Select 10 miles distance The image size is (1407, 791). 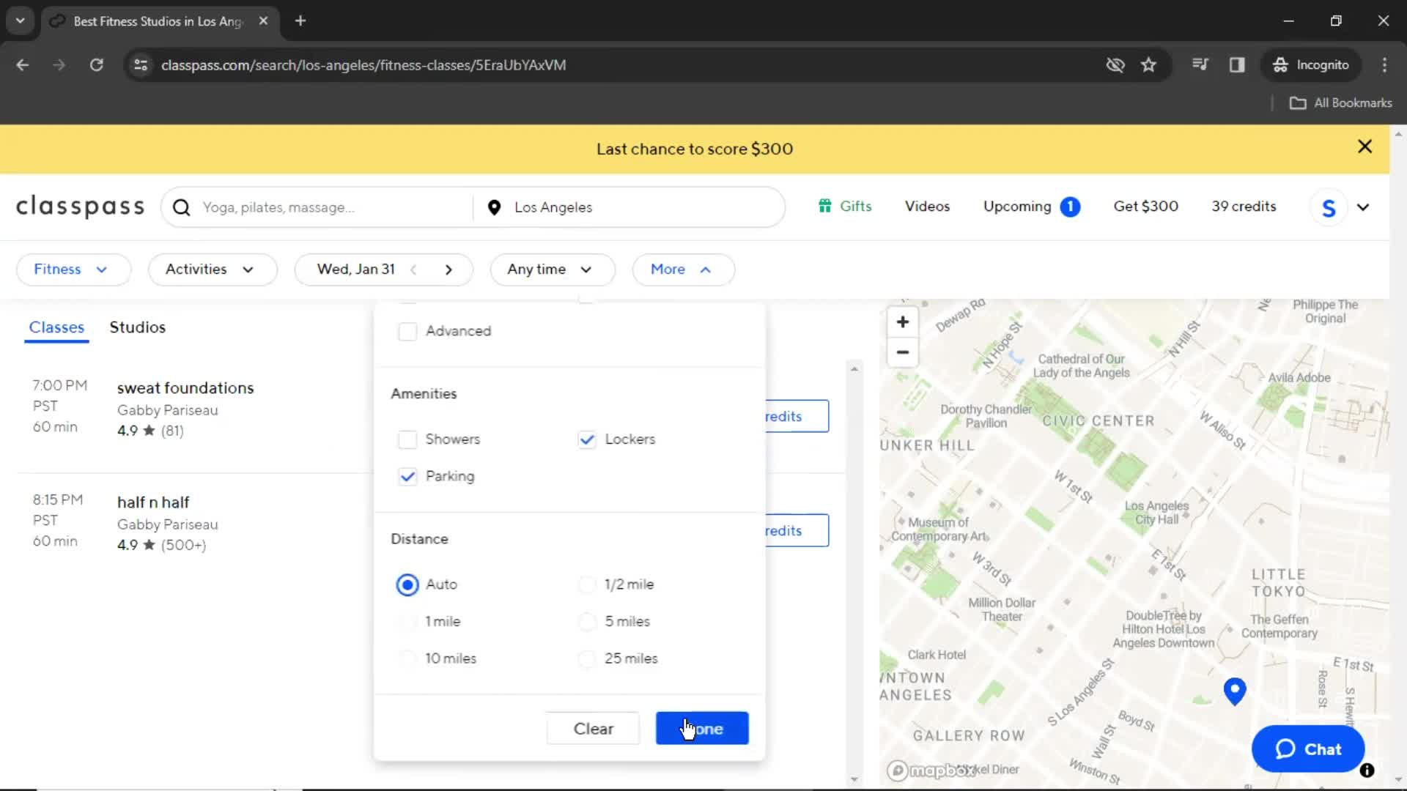click(407, 658)
